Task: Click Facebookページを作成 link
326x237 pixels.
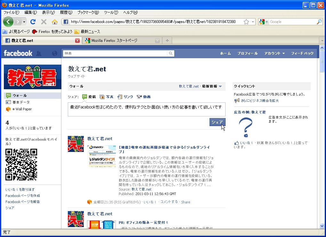Action: 23,196
